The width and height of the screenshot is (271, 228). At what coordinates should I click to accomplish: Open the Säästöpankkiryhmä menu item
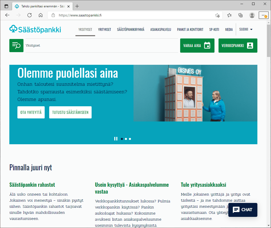[131, 30]
